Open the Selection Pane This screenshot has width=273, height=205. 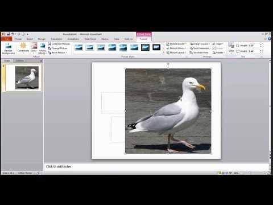[x=199, y=52]
